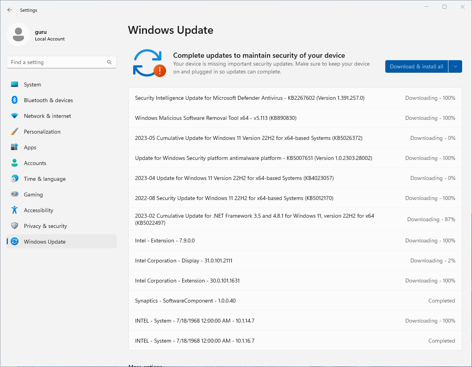Click the Find a setting search box
This screenshot has height=367, width=472.
[x=62, y=62]
